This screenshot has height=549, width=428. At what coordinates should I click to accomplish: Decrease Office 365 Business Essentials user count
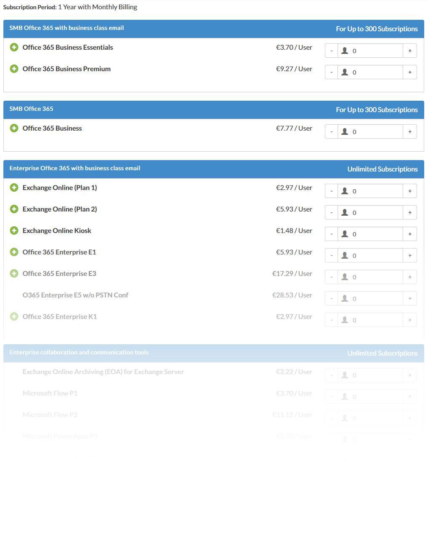tap(331, 51)
